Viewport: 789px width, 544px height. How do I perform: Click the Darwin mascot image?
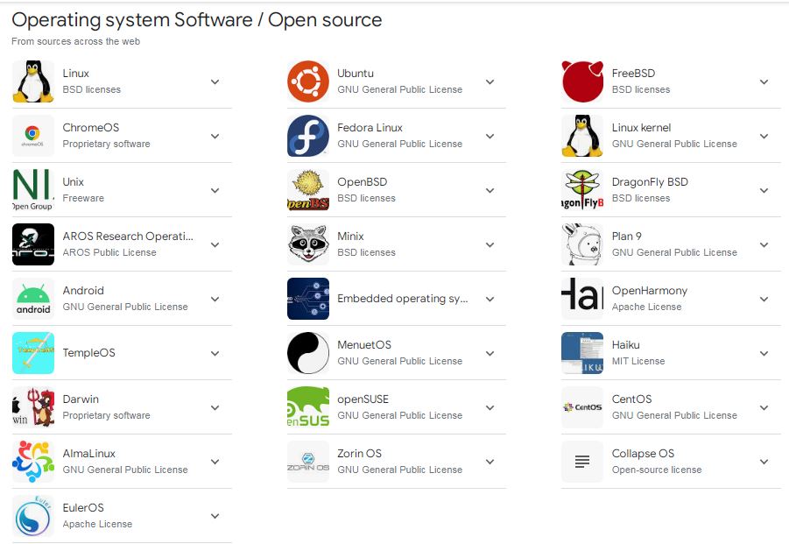(x=33, y=407)
